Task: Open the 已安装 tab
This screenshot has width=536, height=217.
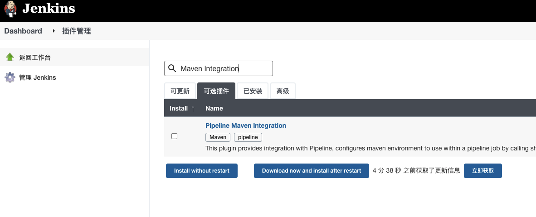Action: (253, 91)
